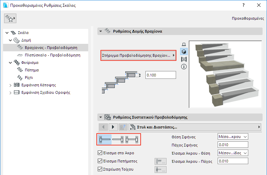Click the ArchiCAD title bar icon
Image resolution: width=267 pixels, height=175 pixels.
[5, 5]
